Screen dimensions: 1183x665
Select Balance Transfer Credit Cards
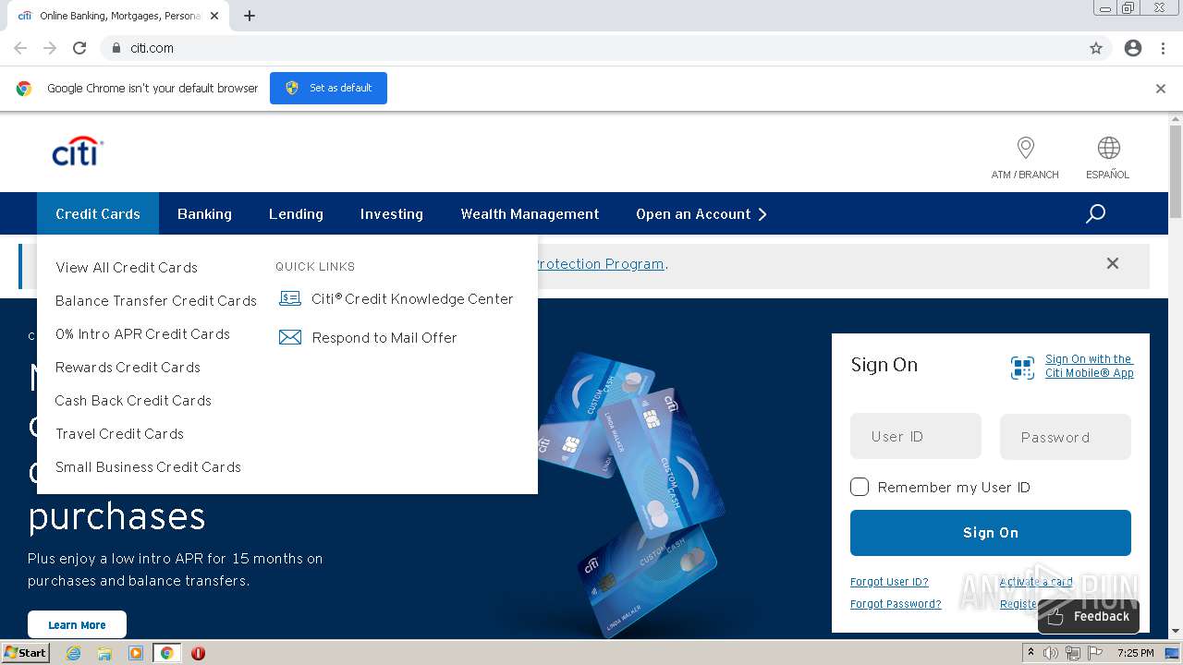(x=156, y=300)
